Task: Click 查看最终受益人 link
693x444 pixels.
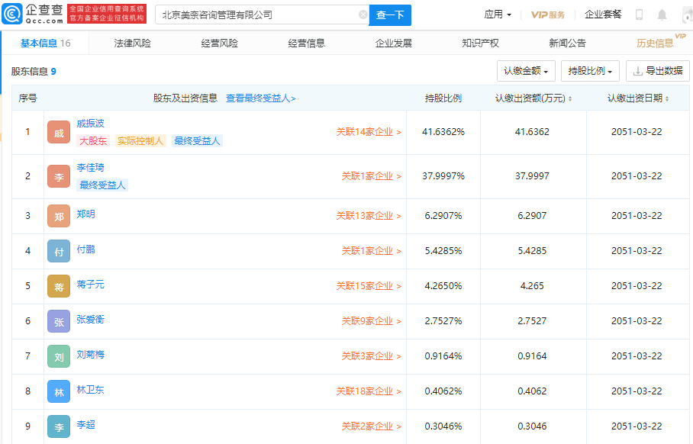Action: (260, 98)
